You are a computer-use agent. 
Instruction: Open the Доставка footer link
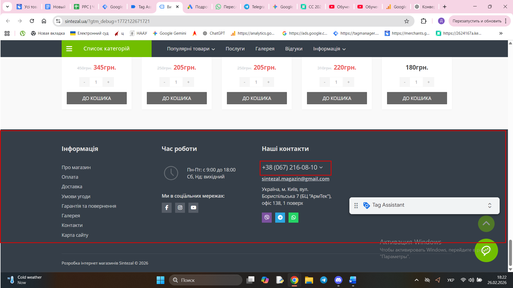coord(72,186)
